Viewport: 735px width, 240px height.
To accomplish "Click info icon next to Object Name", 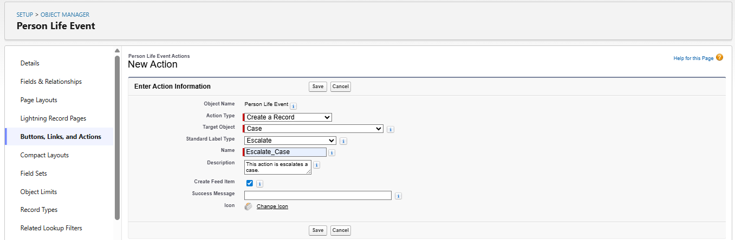I will [x=293, y=106].
